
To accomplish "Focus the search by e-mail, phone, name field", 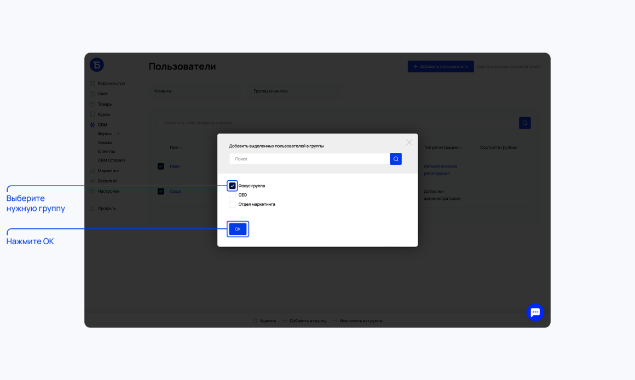I will pos(338,123).
